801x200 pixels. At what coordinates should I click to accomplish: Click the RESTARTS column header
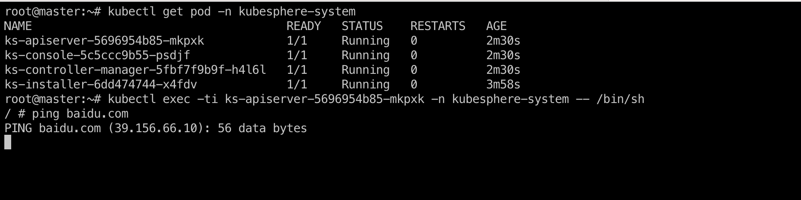click(x=438, y=26)
